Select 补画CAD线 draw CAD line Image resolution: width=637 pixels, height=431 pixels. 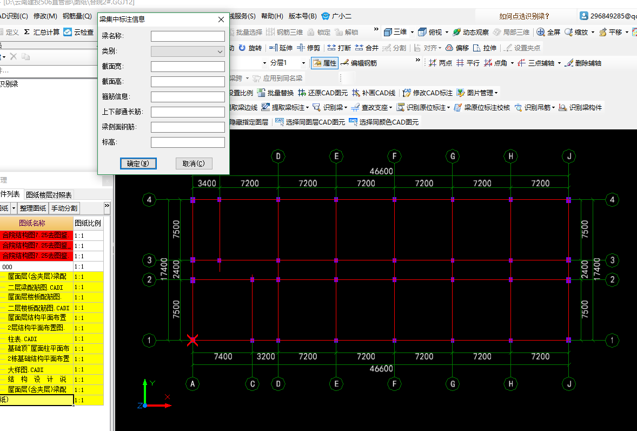pos(374,93)
